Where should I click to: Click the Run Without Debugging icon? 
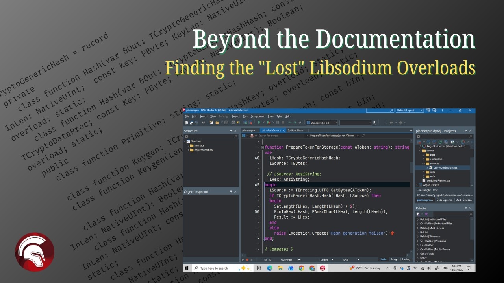click(x=269, y=123)
